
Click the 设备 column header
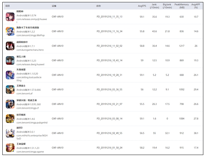click(x=54, y=6)
